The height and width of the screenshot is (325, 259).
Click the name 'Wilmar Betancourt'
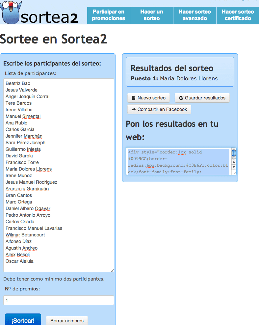[25, 235]
